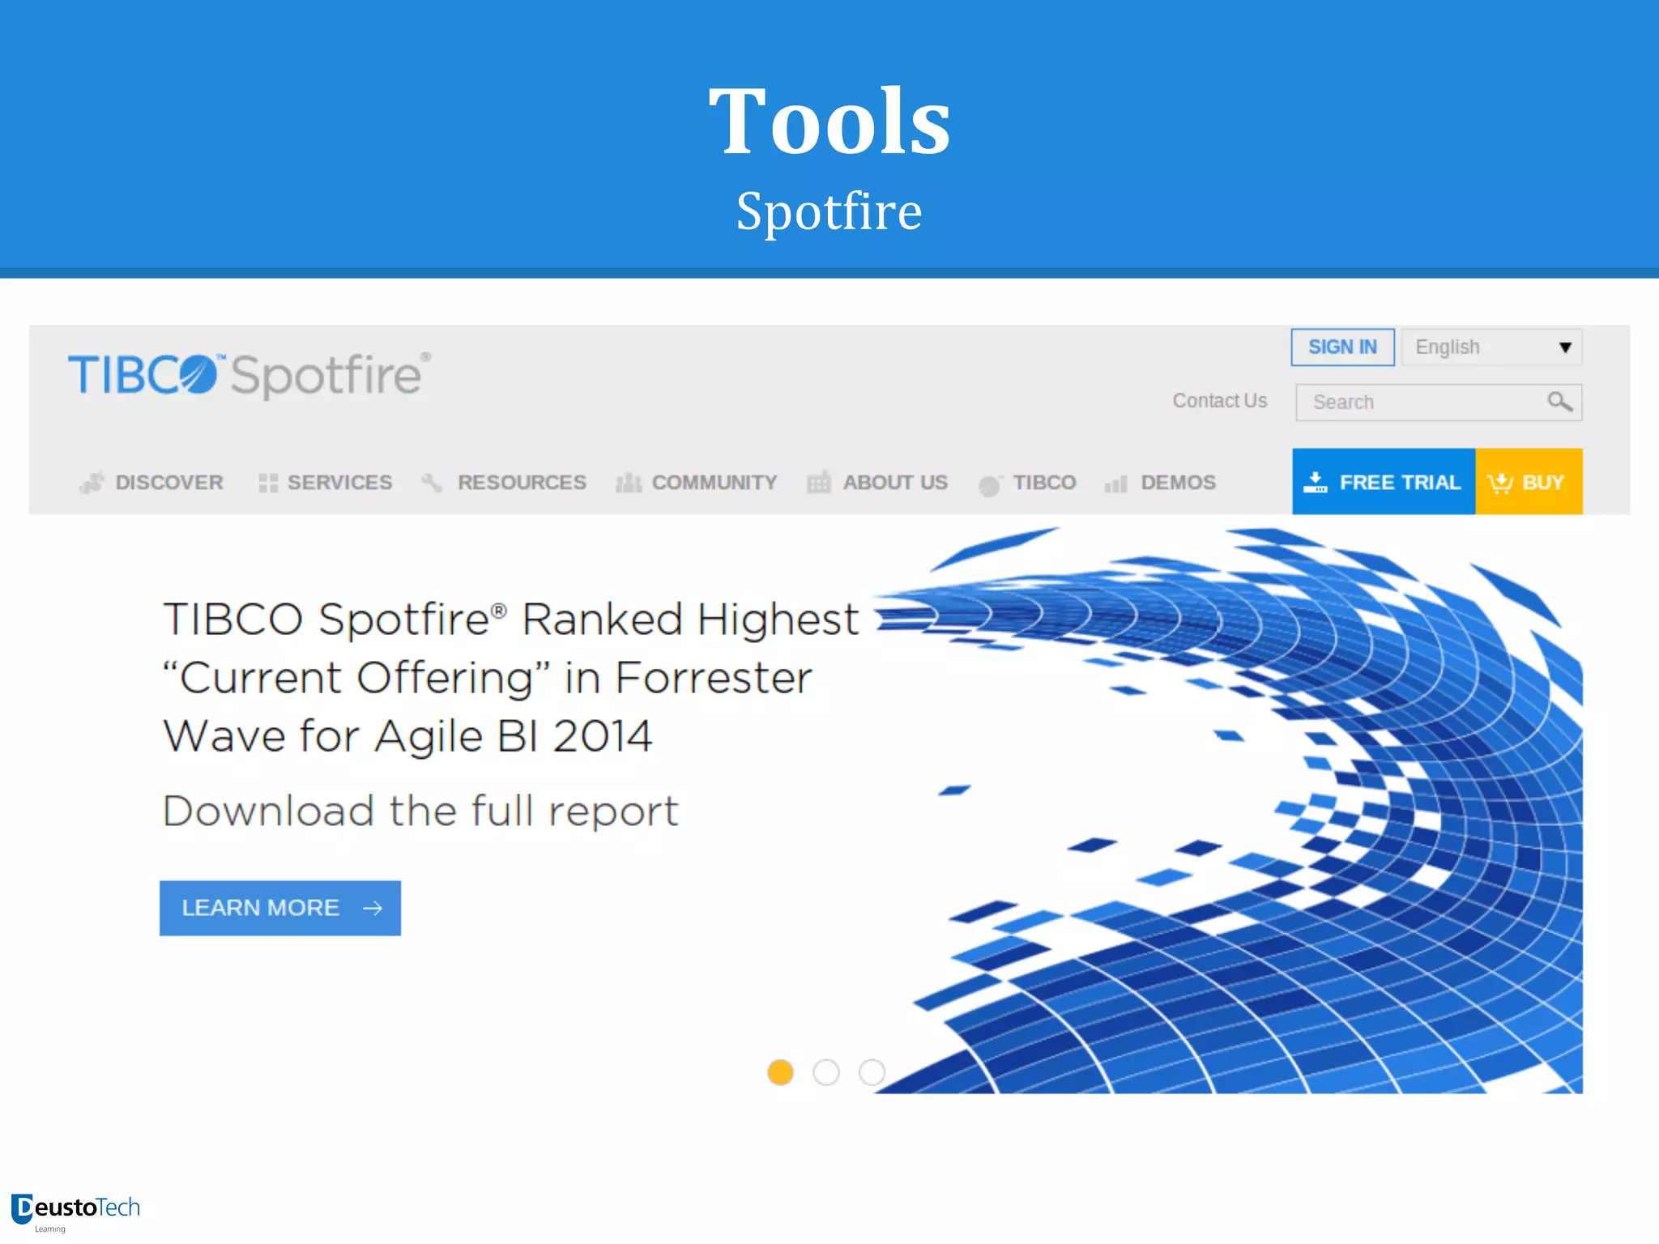Click the Discover menu icon
This screenshot has height=1244, width=1659.
[x=92, y=483]
